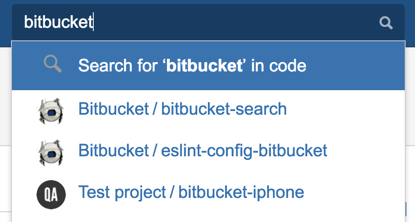Click the magnifier icon in the search box
415x222 pixels.
tap(386, 23)
